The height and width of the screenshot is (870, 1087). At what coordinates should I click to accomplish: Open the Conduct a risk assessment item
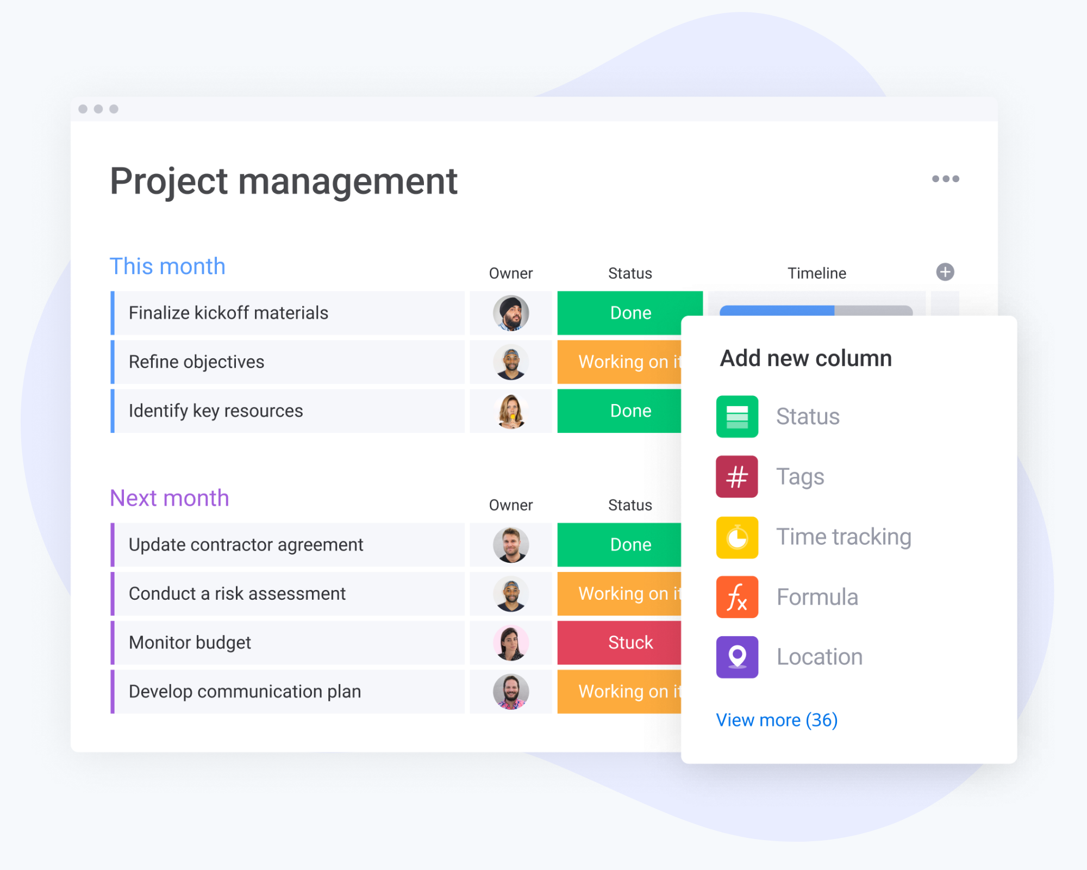tap(288, 594)
